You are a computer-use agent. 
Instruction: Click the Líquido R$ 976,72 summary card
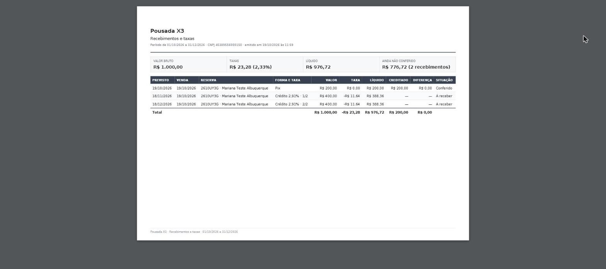pos(341,64)
